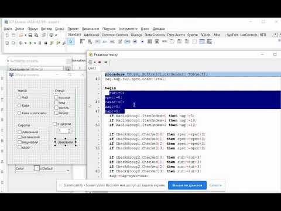Select the TScrollBar component icon
Viewport: 281px width, 211px height.
pos(165,42)
